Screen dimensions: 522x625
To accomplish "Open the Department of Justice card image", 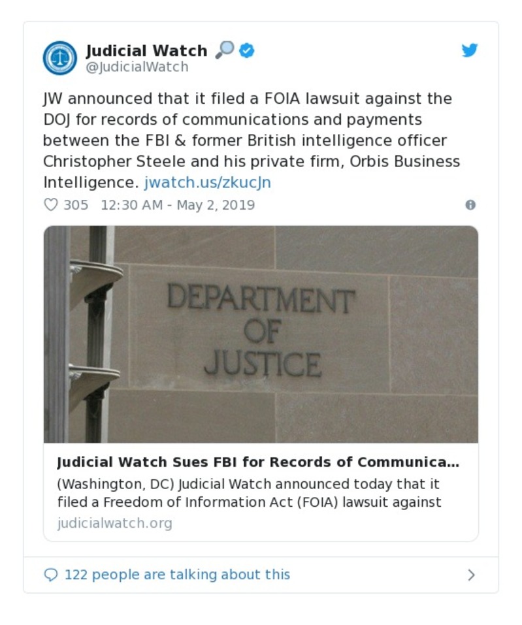I will coord(261,334).
